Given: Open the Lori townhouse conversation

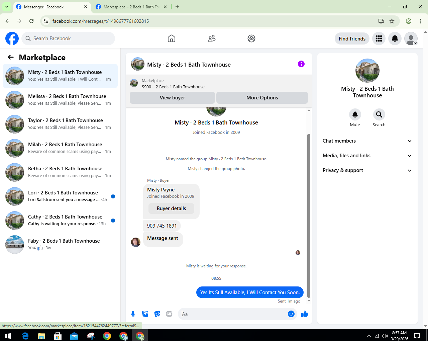Looking at the screenshot, I should (x=60, y=196).
